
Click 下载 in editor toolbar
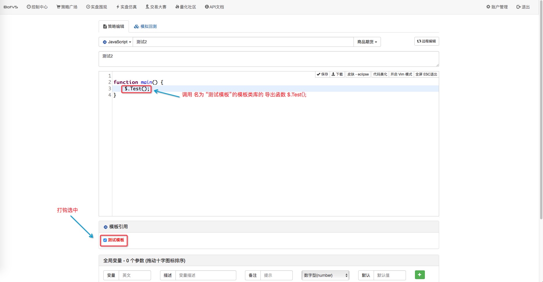pos(337,74)
